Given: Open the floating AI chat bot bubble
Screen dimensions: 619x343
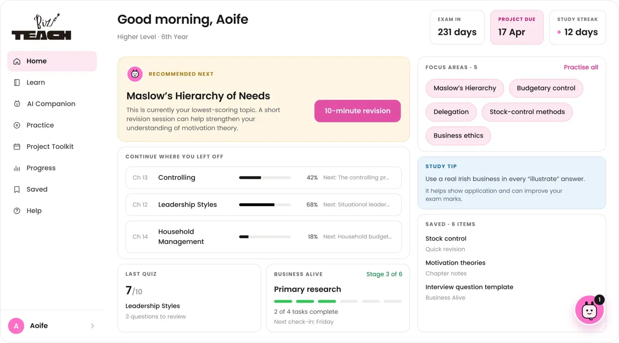Looking at the screenshot, I should (589, 310).
